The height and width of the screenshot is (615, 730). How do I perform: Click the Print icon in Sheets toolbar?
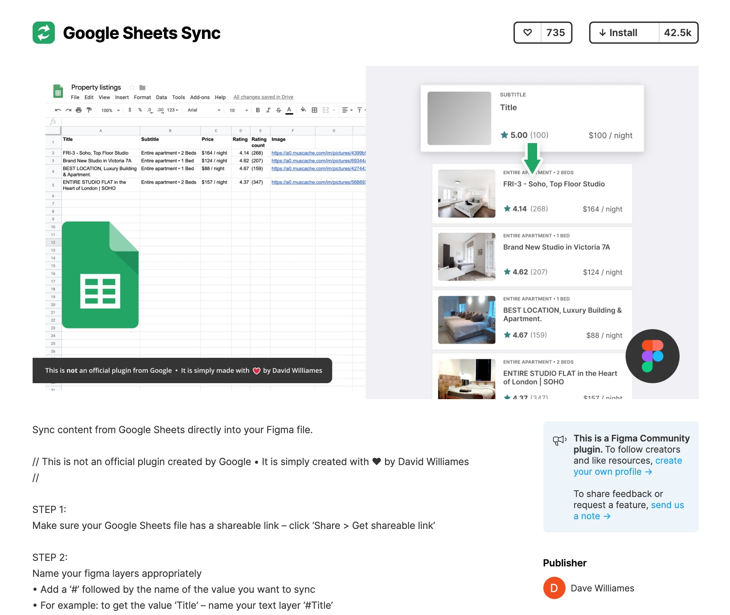[79, 110]
